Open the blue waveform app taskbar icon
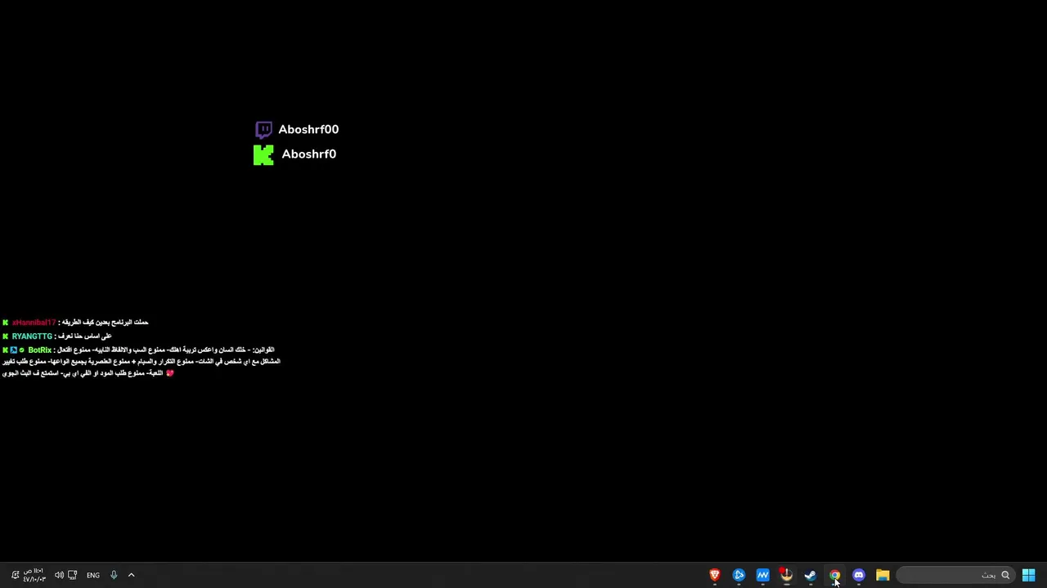 point(763,575)
